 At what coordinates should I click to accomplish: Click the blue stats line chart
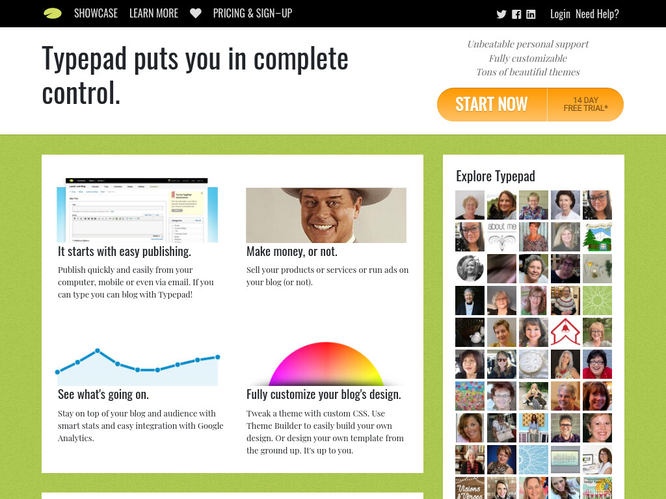click(x=137, y=366)
